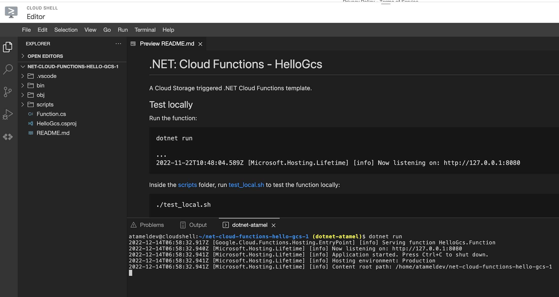Viewport: 559px width, 297px height.
Task: Click the Explorer more actions button
Action: [118, 44]
